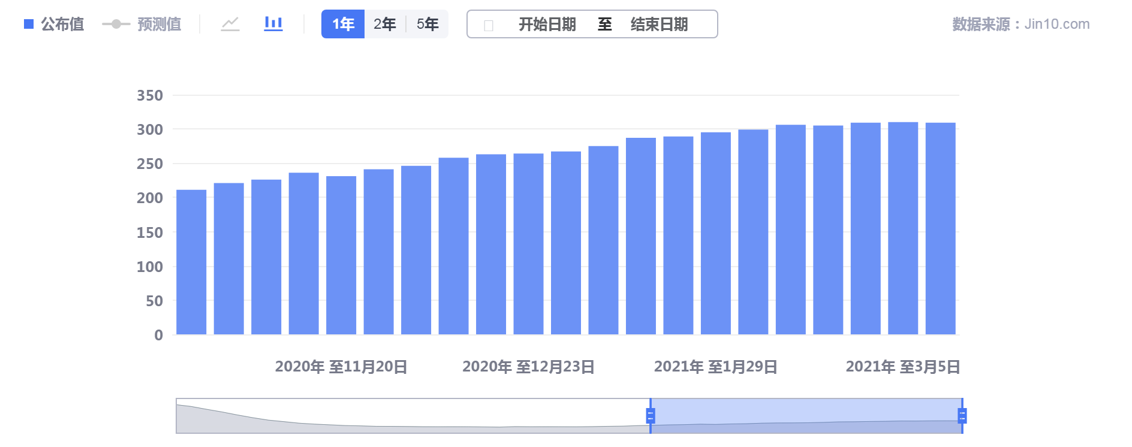Click the calendar icon in date range box
The image size is (1132, 447).
click(x=489, y=25)
